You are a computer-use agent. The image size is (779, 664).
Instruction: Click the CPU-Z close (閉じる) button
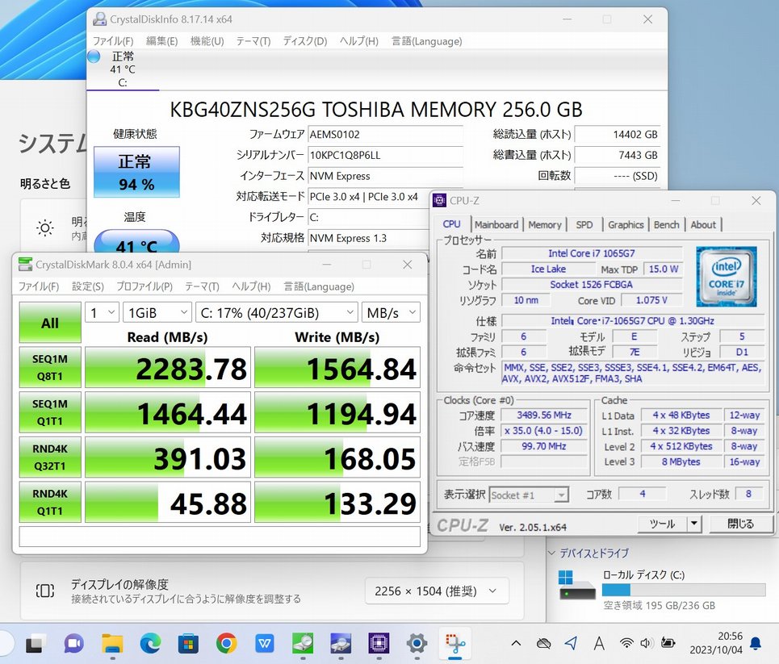point(740,524)
